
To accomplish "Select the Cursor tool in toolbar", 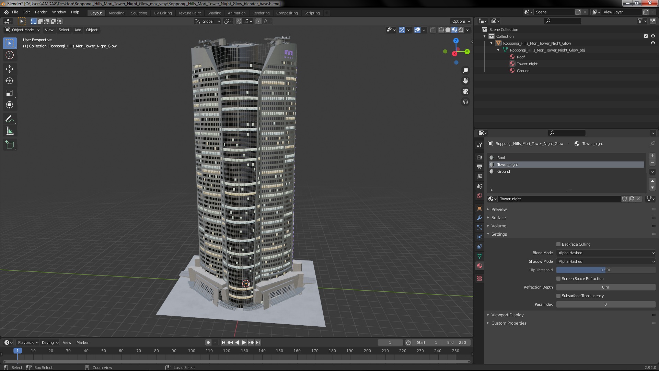I will [10, 55].
